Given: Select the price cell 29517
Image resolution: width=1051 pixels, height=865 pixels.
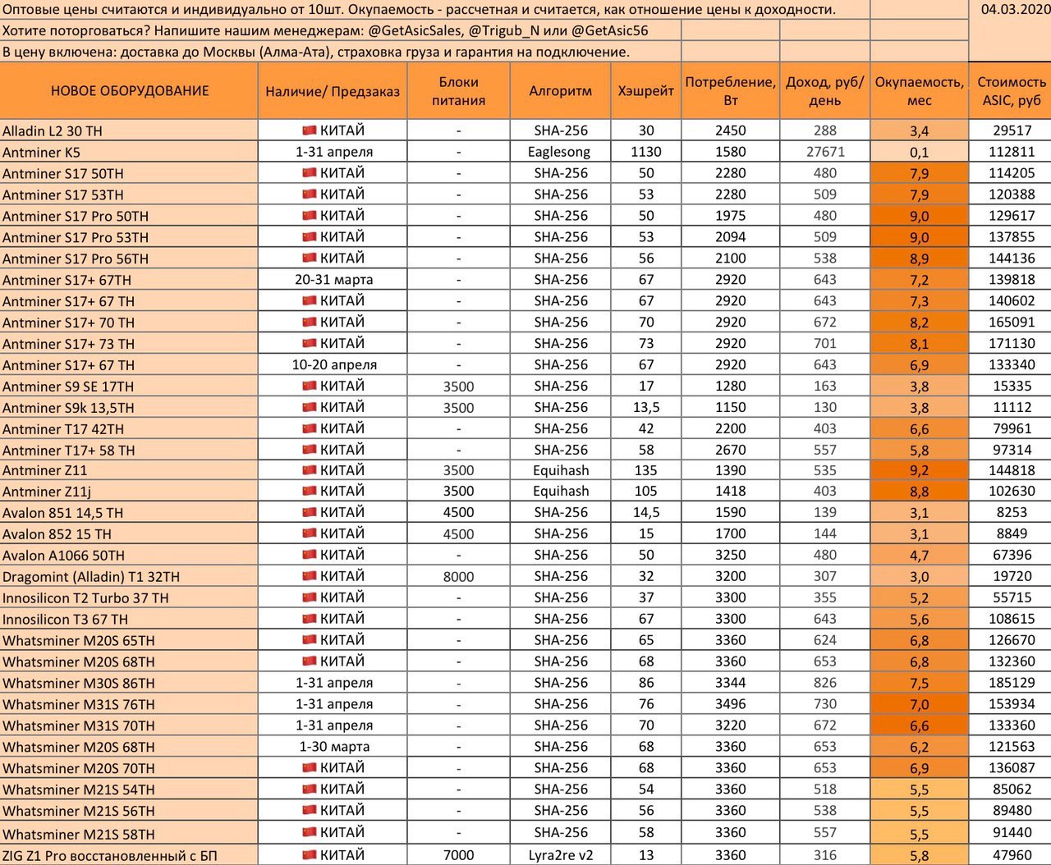Looking at the screenshot, I should point(1011,130).
